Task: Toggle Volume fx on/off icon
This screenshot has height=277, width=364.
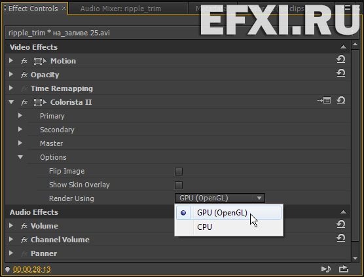Action: (24, 226)
